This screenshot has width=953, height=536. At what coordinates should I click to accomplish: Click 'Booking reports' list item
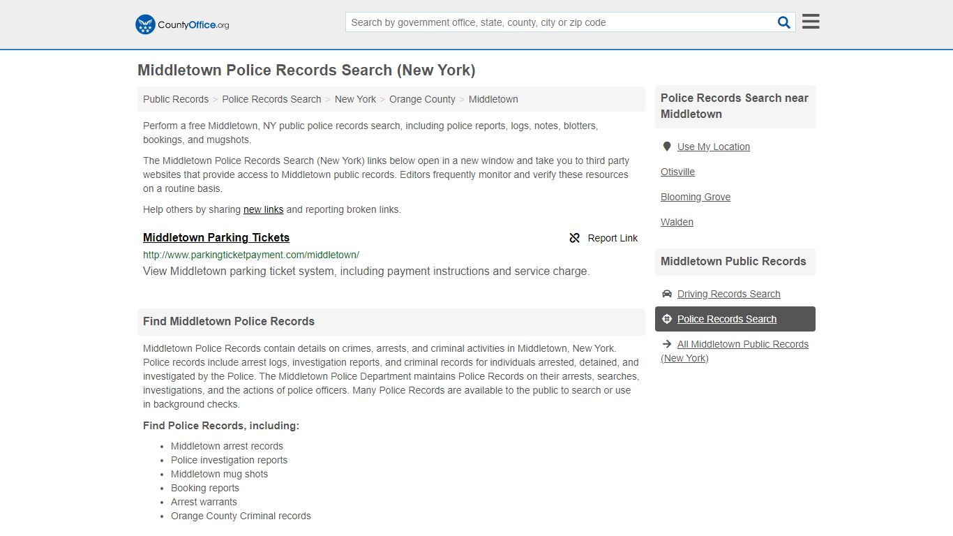(205, 488)
